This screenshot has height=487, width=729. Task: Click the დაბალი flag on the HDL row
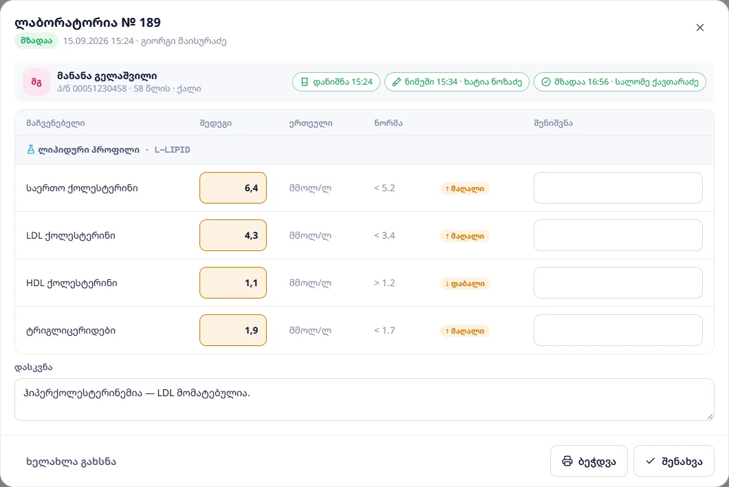465,283
